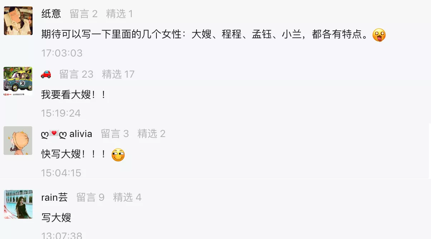Select the username rain芸
431x239 pixels.
[x=54, y=197]
